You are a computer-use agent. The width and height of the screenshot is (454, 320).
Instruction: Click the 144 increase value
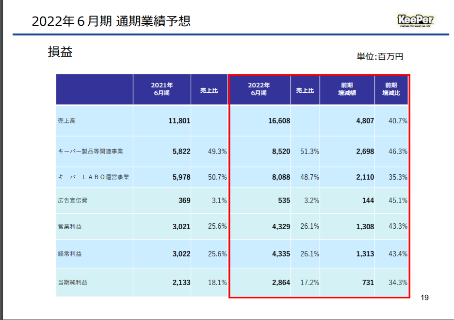click(368, 200)
